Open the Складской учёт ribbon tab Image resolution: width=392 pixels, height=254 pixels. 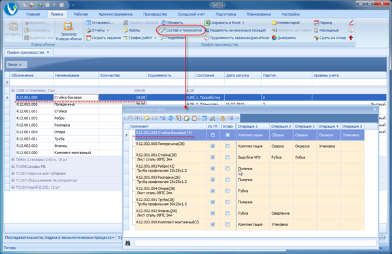point(191,14)
